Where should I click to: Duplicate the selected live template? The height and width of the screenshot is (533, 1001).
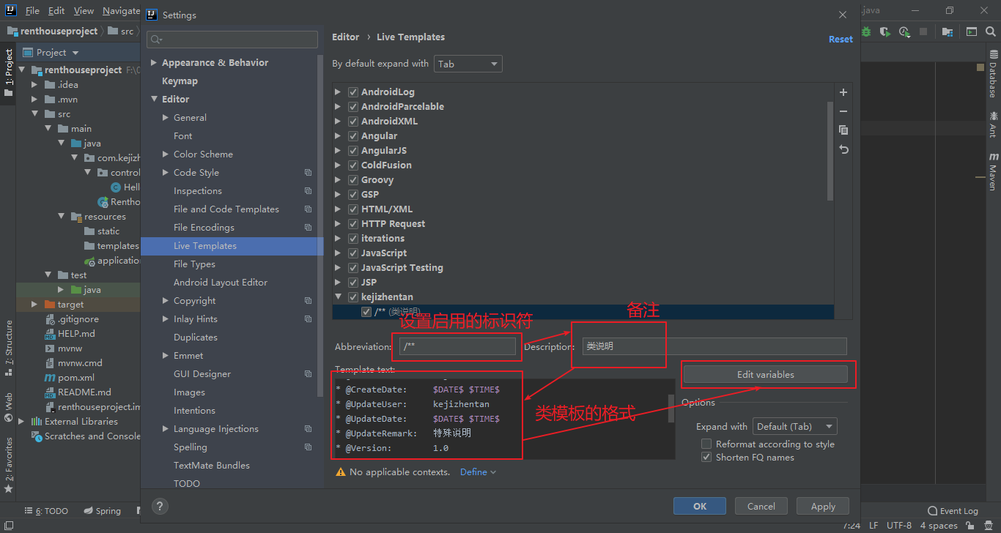[843, 130]
